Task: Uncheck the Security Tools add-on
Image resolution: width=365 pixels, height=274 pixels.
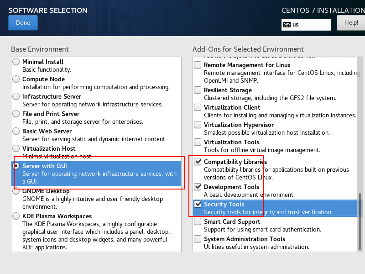Action: [x=198, y=204]
